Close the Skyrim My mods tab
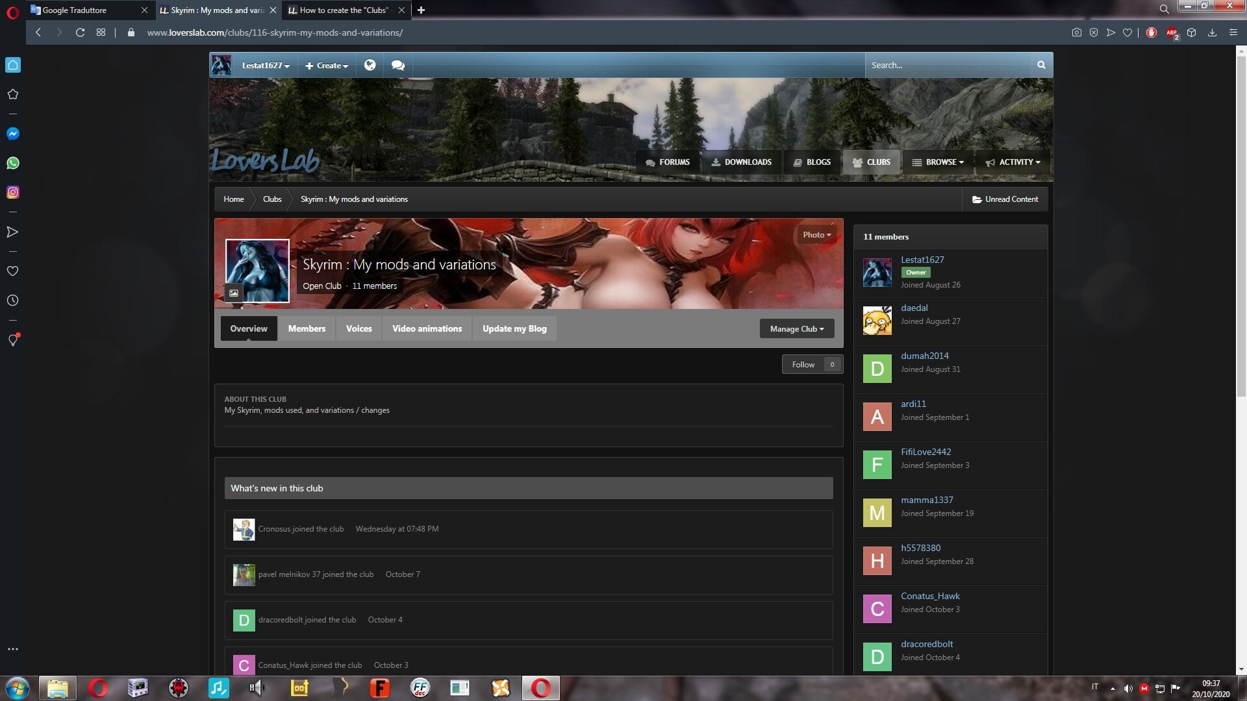Screen dimensions: 1247x701 [x=273, y=10]
